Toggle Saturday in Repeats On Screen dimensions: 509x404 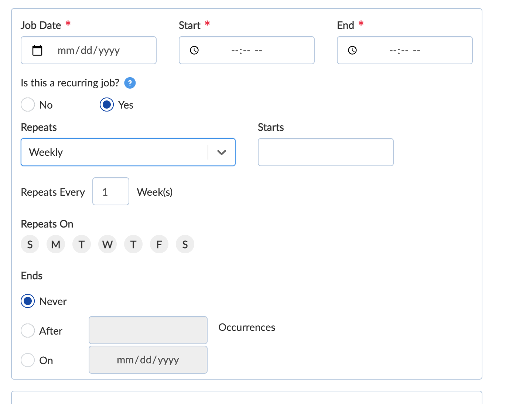pyautogui.click(x=185, y=244)
